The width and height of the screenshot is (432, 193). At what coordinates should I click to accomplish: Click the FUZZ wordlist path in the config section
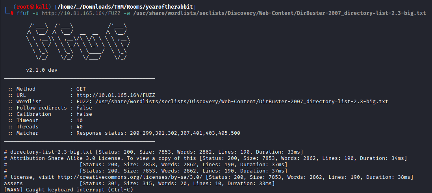coord(232,102)
